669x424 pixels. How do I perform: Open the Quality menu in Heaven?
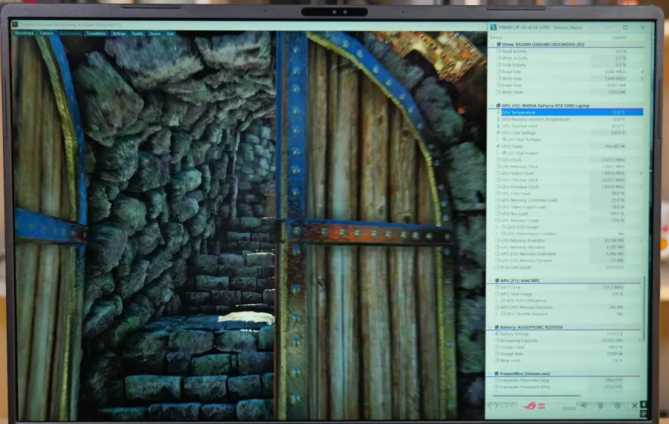[x=138, y=33]
